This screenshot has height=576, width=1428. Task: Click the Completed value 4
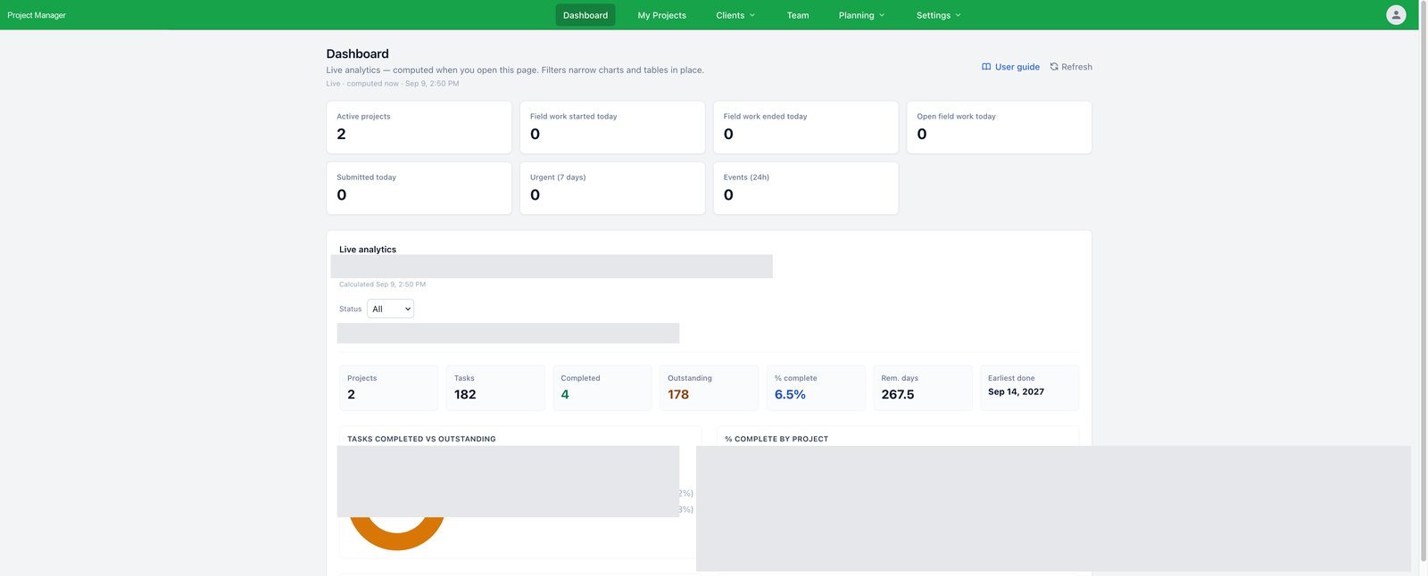tap(565, 394)
